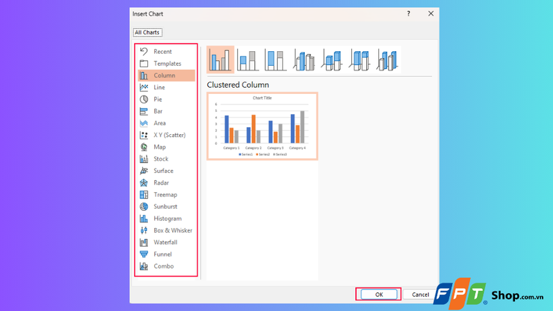Choose the Histogram category label
The image size is (553, 311).
click(167, 218)
